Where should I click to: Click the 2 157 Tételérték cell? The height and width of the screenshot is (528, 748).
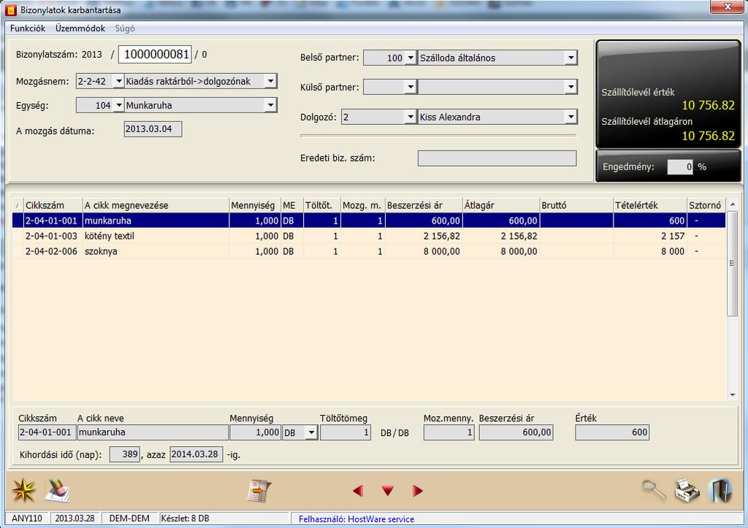(x=649, y=236)
